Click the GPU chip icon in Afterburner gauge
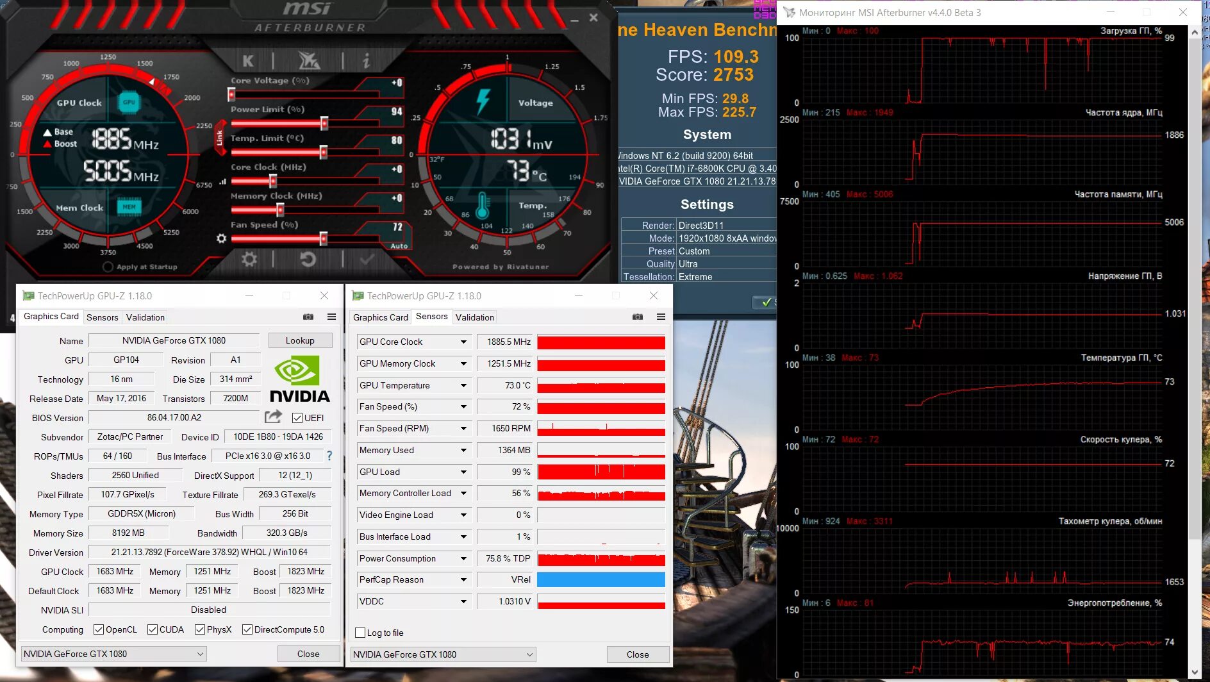1210x682 pixels. [129, 102]
